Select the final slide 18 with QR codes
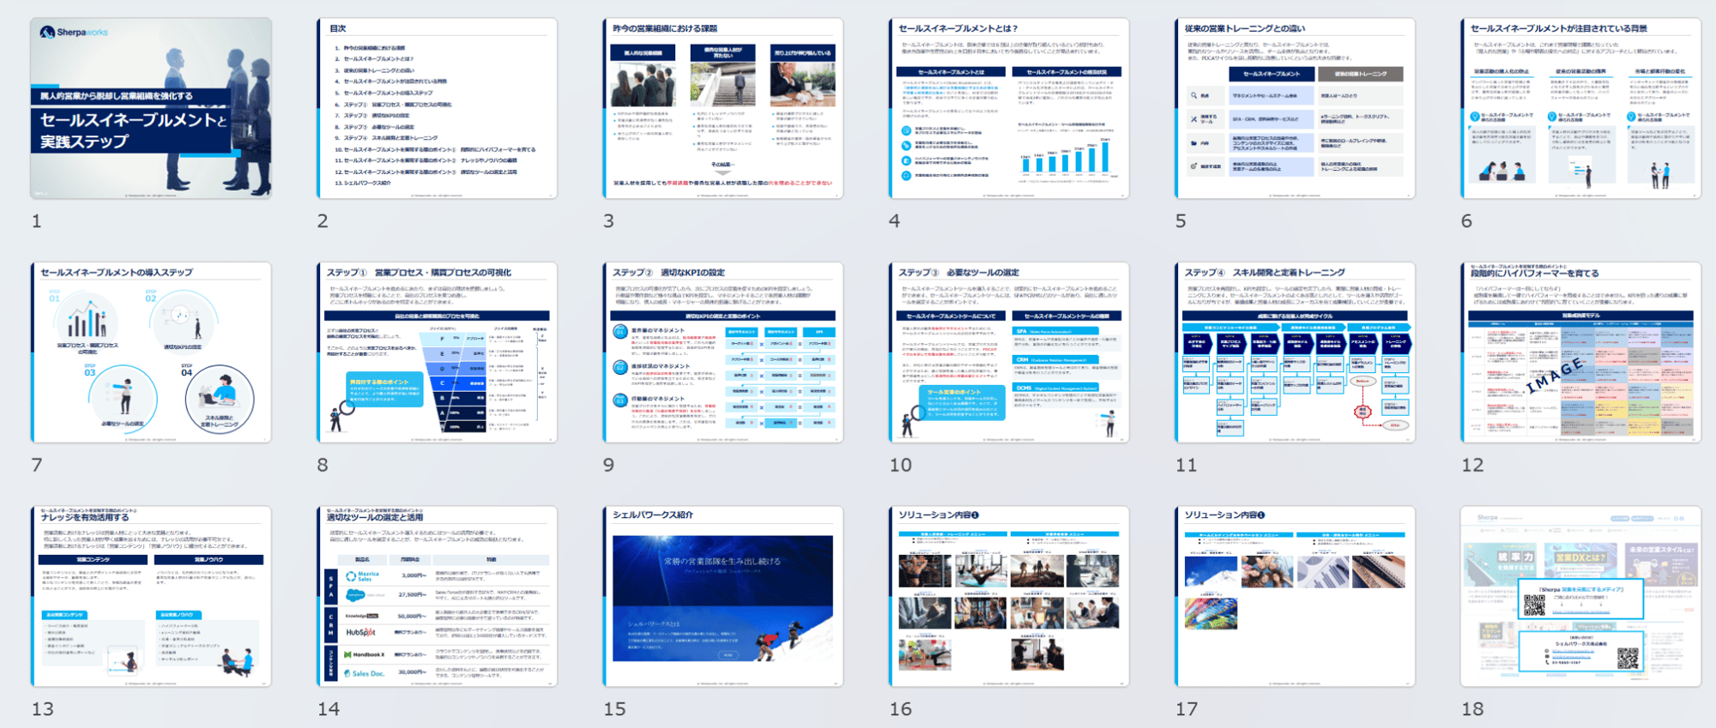This screenshot has height=728, width=1716. (1580, 596)
